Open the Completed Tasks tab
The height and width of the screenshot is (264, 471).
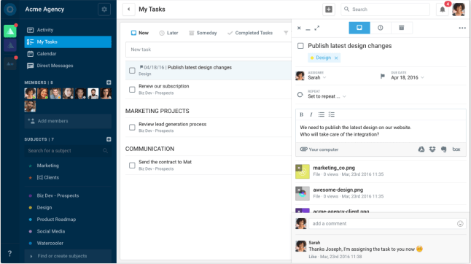click(250, 33)
